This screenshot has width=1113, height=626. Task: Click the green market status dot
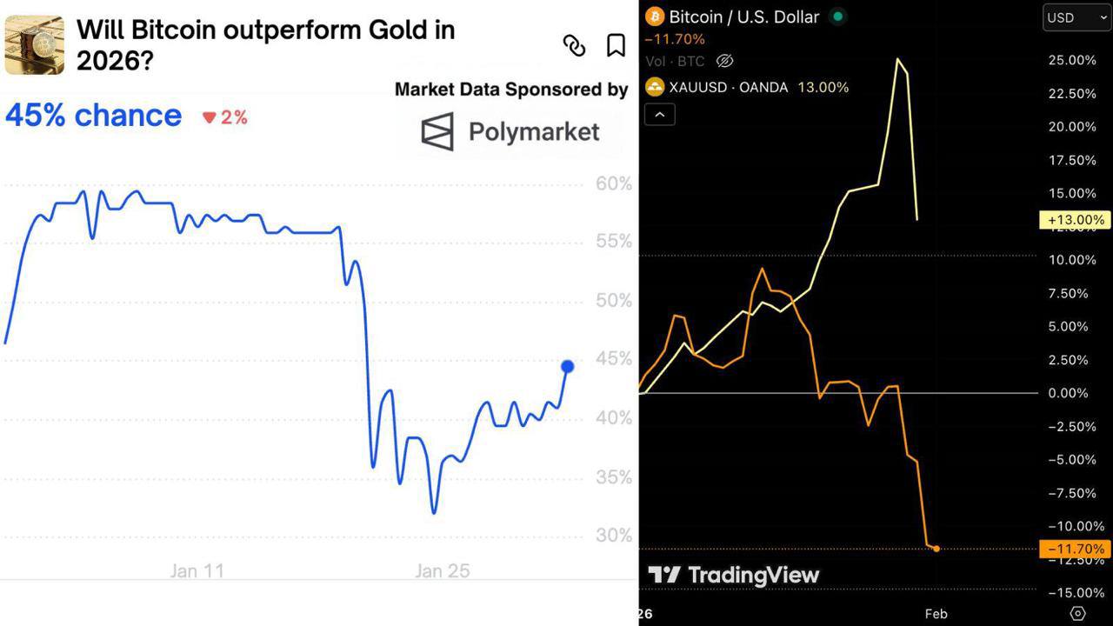click(837, 17)
